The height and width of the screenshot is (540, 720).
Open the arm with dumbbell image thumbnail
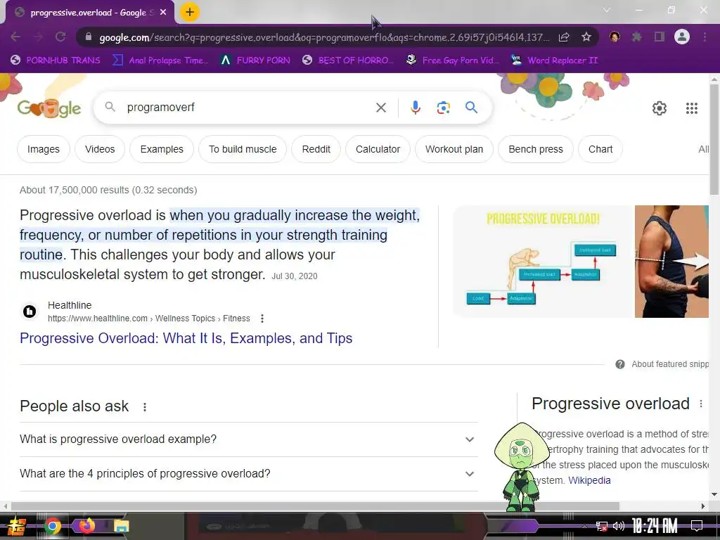click(671, 262)
